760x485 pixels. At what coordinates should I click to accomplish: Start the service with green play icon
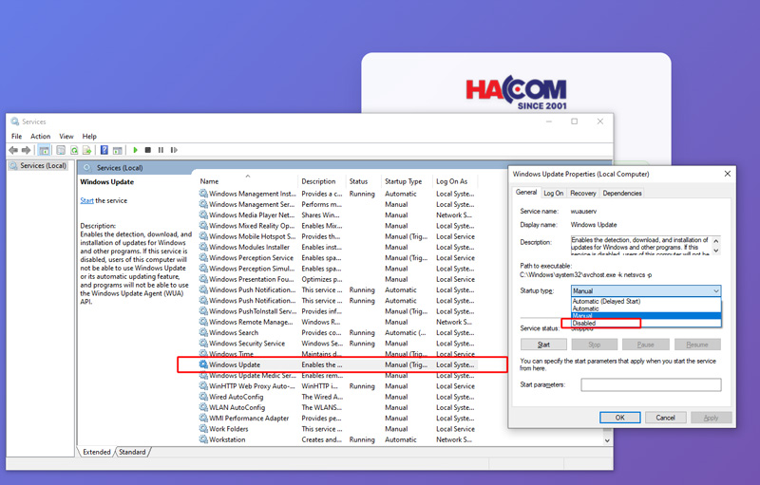(135, 150)
